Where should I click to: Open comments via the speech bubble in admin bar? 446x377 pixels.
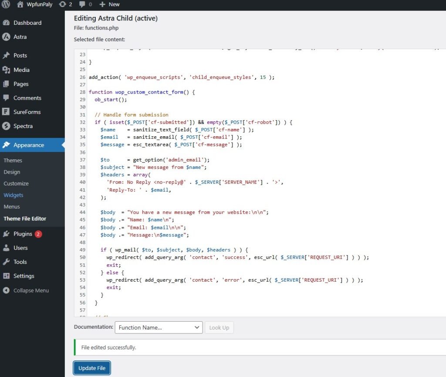point(83,4)
